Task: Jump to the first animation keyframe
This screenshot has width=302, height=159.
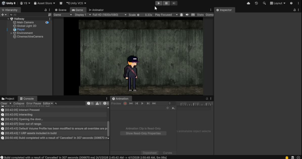Action: [x=131, y=103]
